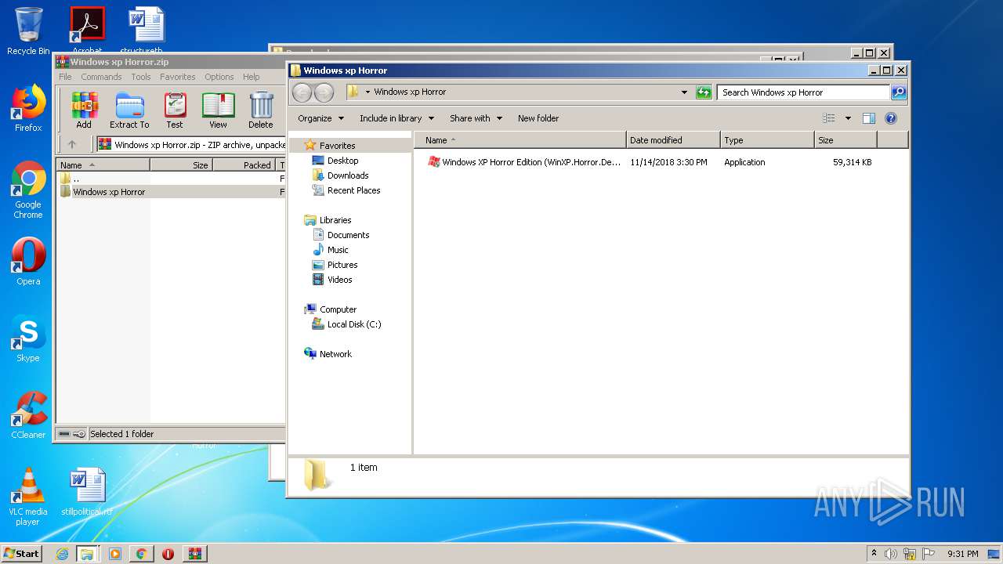Open the File menu in WinRAR
1003x564 pixels.
(65, 77)
